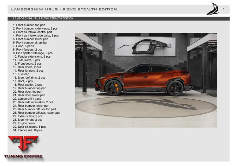This screenshot has width=234, height=166.
Task: Click the LAMBORGHINI URUS header title bar
Action: coord(64,9)
